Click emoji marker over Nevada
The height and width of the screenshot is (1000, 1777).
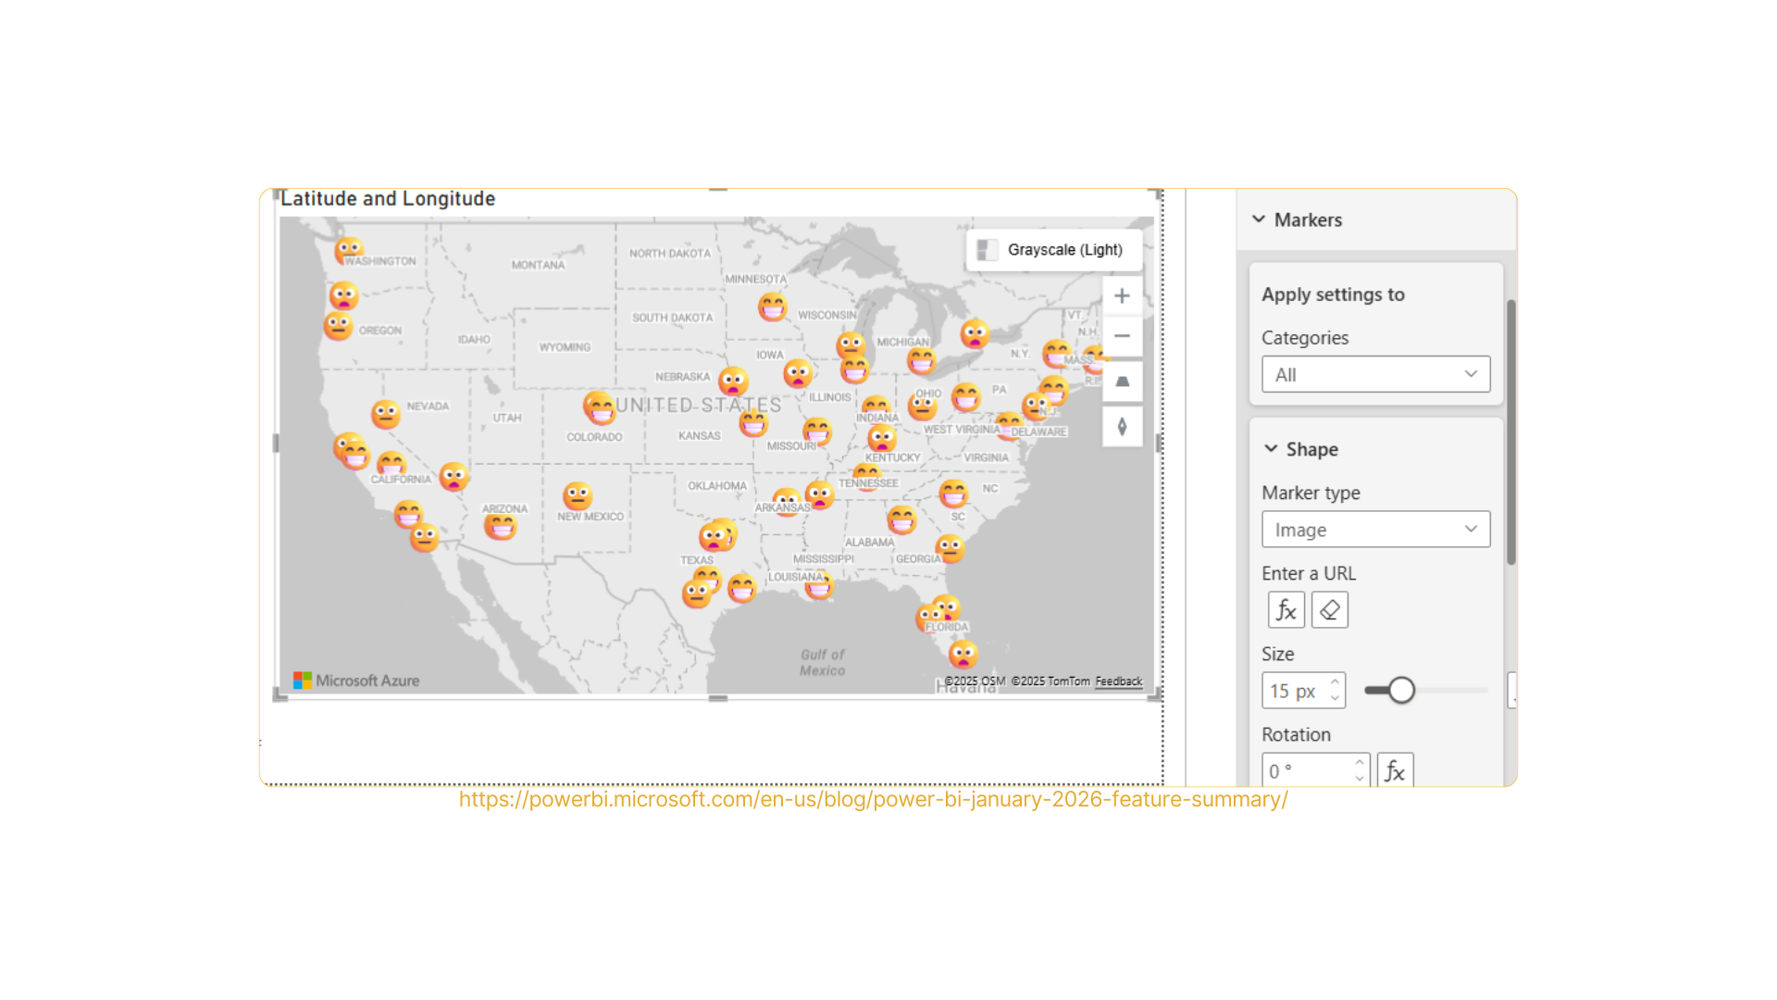(x=386, y=414)
